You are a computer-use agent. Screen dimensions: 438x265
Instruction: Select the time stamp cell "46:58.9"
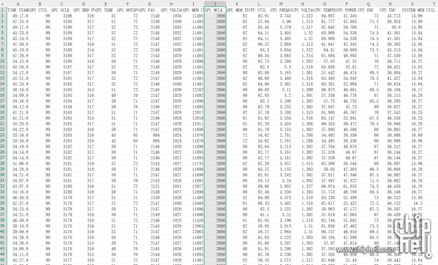pos(18,197)
